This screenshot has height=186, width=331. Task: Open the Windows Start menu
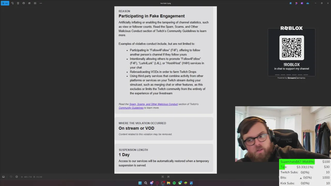point(140,183)
